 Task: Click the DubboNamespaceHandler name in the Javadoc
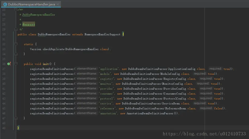click(x=39, y=15)
